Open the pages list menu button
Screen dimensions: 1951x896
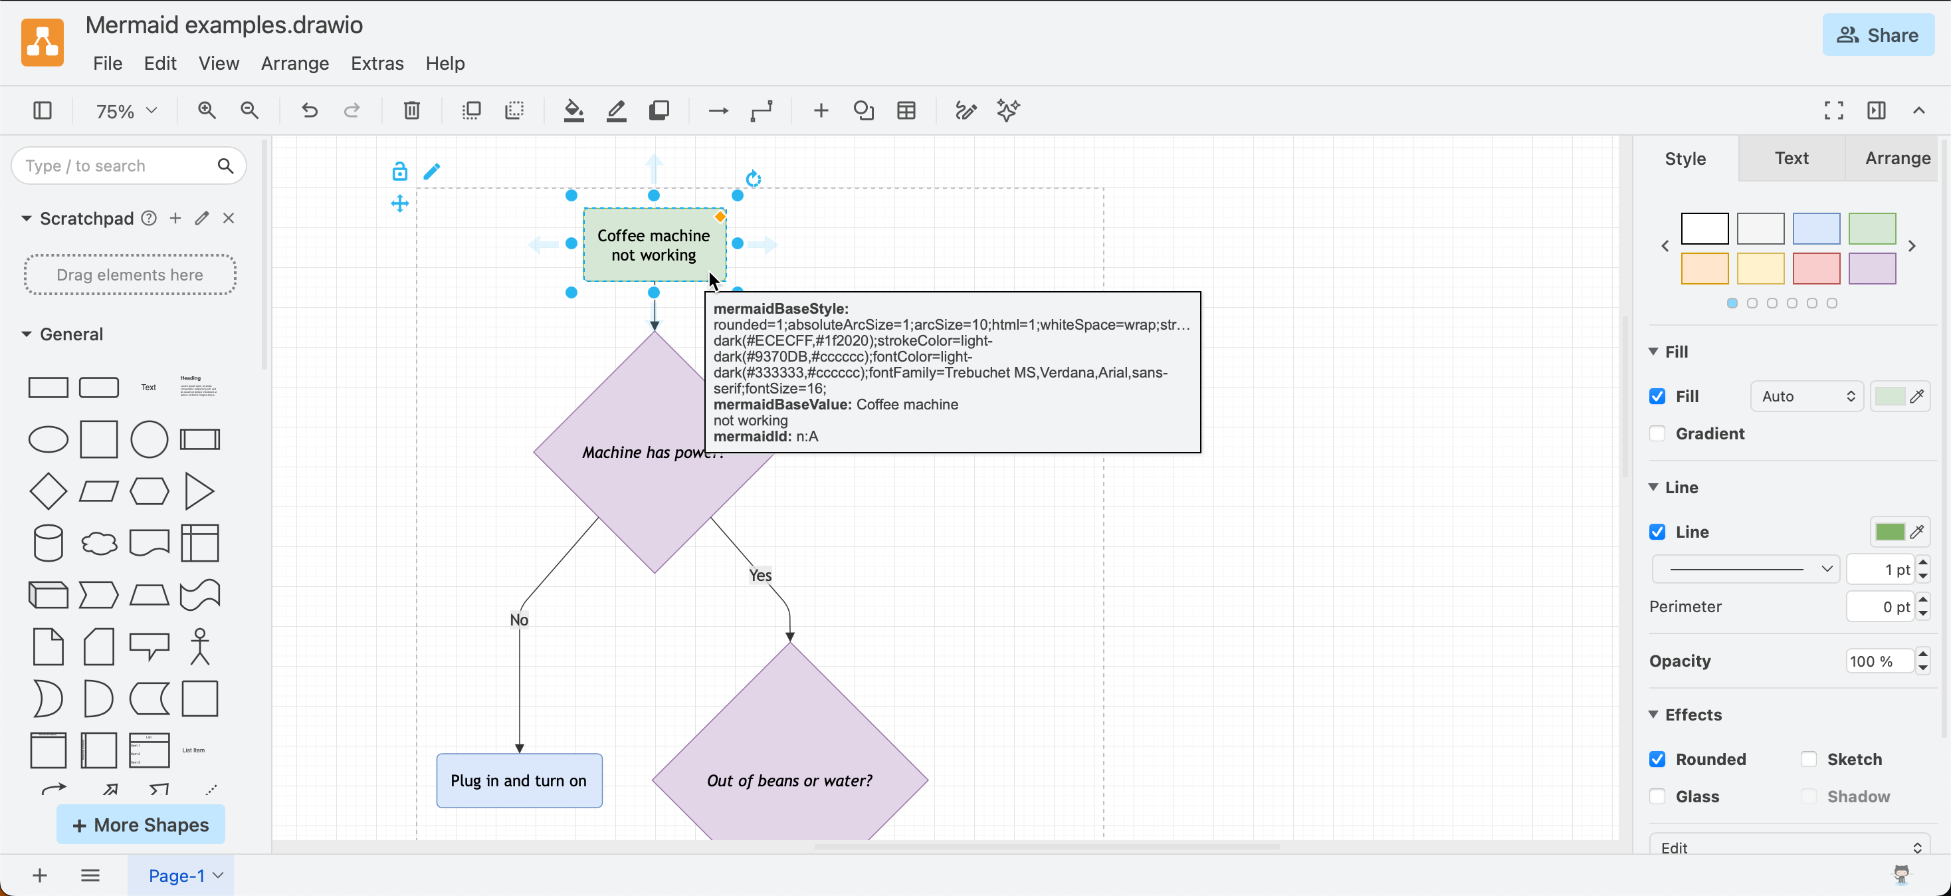(x=90, y=875)
